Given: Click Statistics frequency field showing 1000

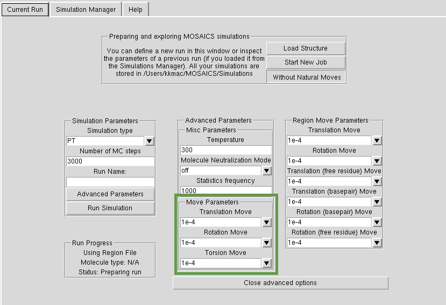Looking at the screenshot, I should coord(226,190).
